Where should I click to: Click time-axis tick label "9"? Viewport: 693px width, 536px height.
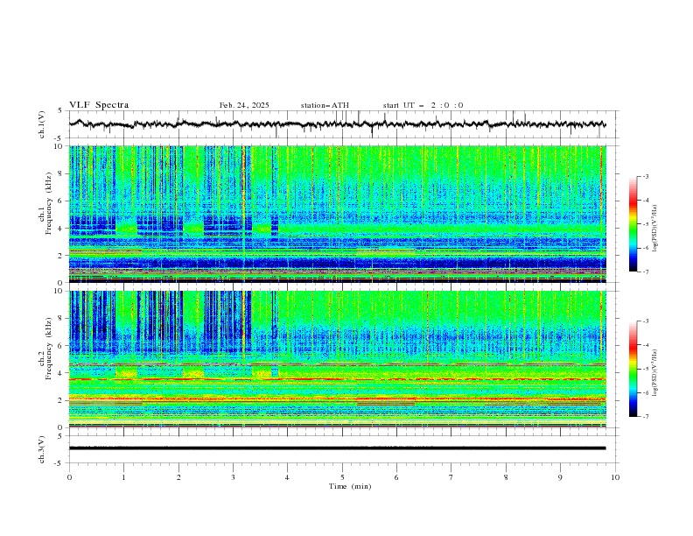(561, 477)
